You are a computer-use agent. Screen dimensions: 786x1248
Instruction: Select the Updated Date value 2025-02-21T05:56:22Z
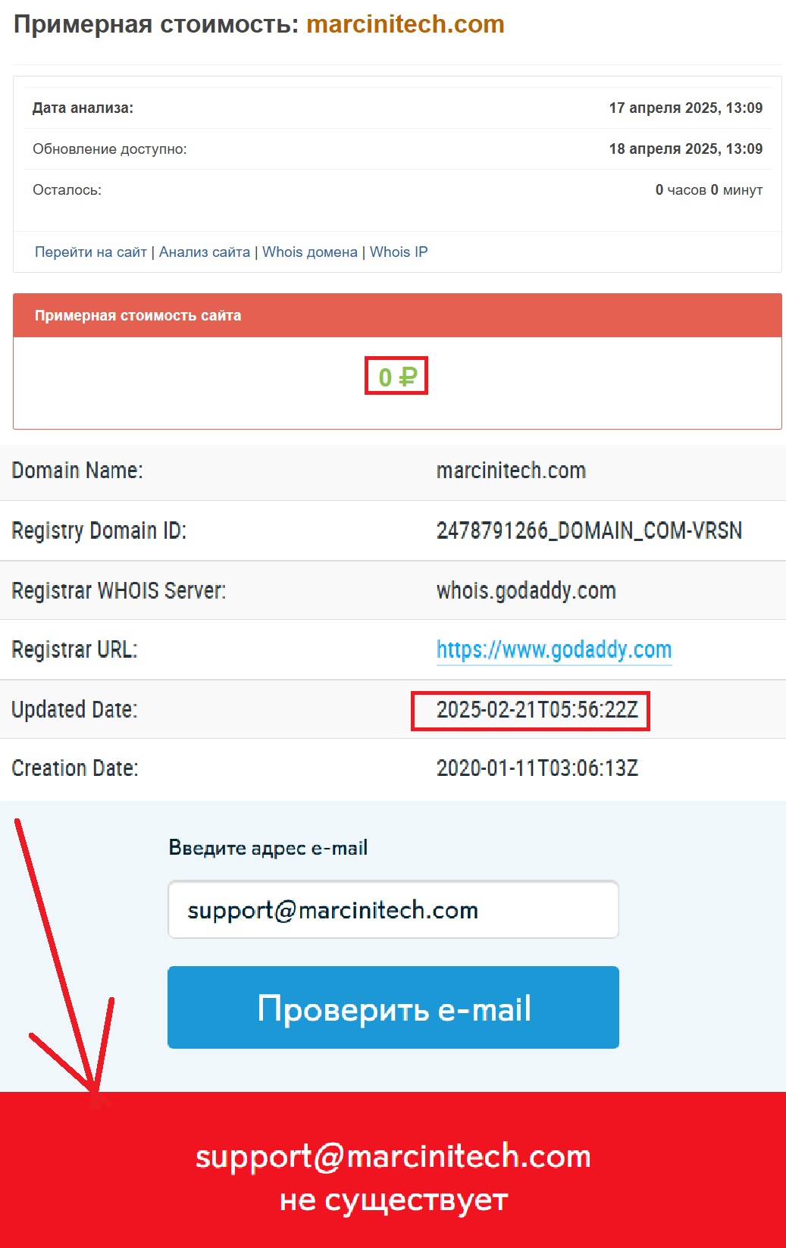pos(537,710)
